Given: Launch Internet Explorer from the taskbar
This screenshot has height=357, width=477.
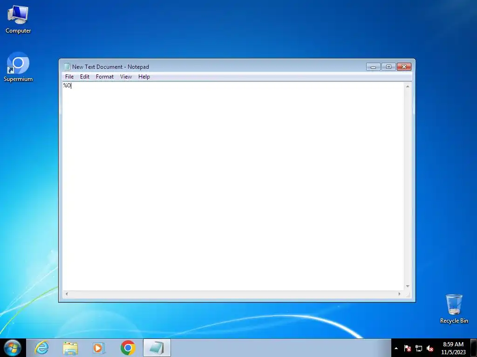Looking at the screenshot, I should pyautogui.click(x=41, y=348).
